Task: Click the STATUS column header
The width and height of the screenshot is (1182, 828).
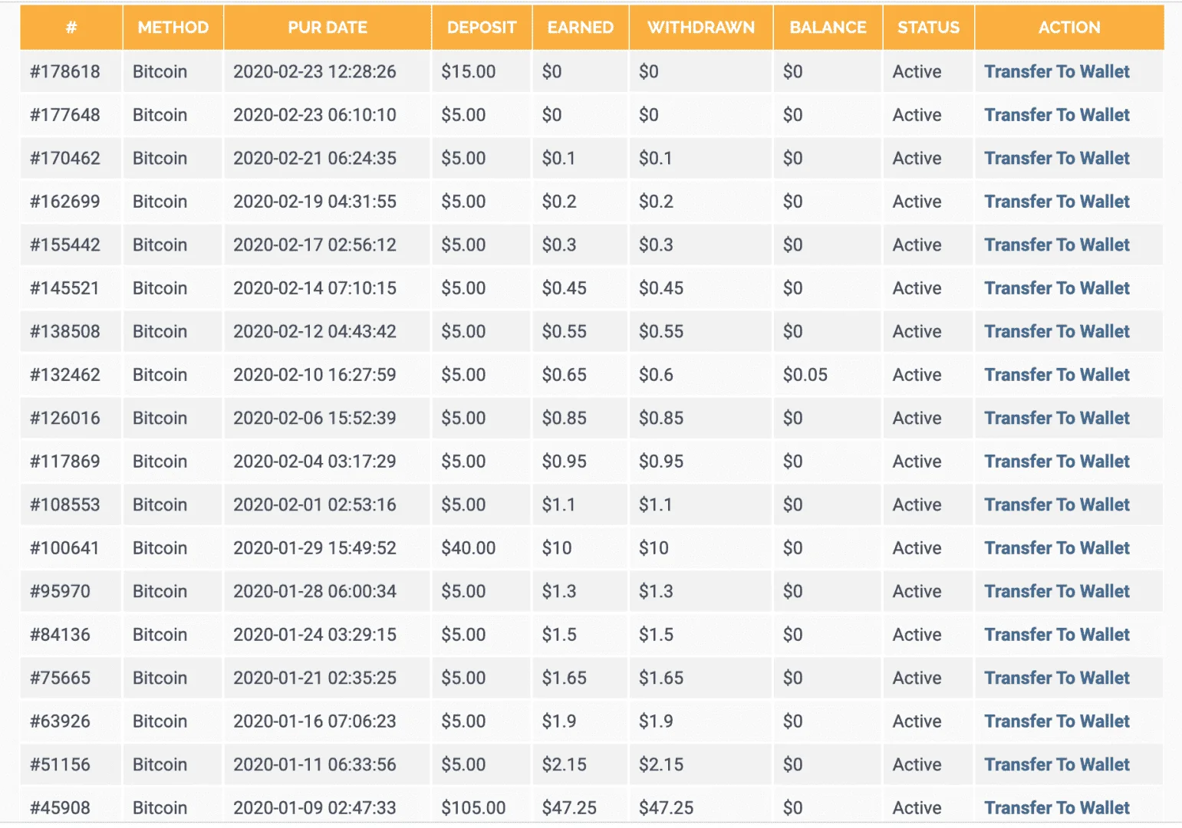Action: pos(929,28)
